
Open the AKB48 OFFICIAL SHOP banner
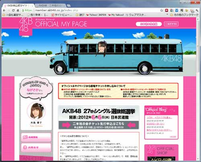pos(161,152)
